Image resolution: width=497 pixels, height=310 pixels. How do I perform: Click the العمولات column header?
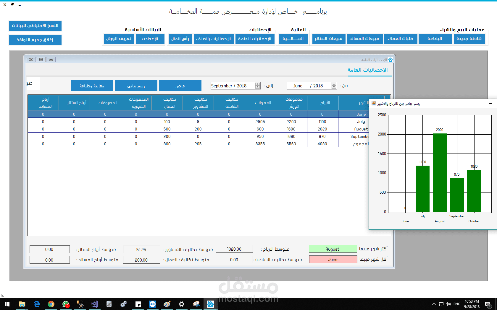click(x=261, y=103)
